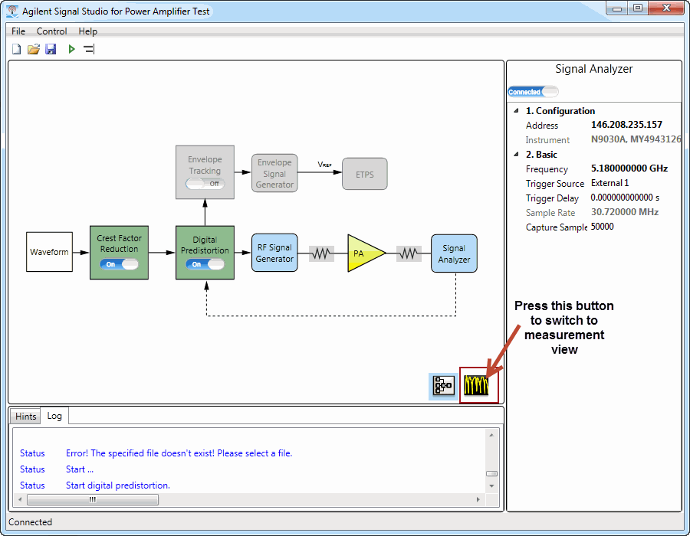The height and width of the screenshot is (536, 690).
Task: Click the Sample Rate value 30.720000 MHz
Action: pyautogui.click(x=624, y=212)
